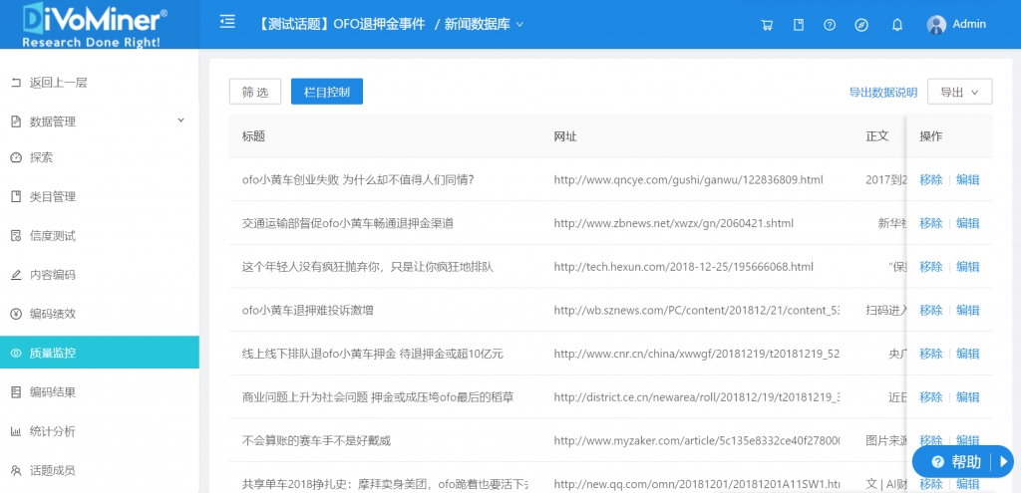Remove the 商业问题上升为社会问题 row
Viewport: 1021px width, 493px height.
(930, 397)
